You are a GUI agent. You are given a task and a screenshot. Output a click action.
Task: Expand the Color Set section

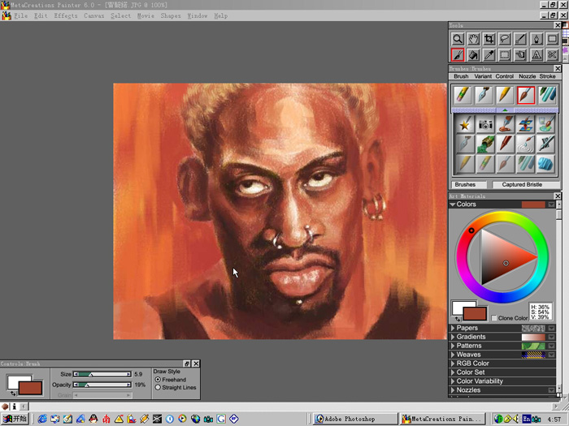453,372
